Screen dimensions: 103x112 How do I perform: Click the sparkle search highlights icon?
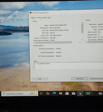click(x=32, y=93)
